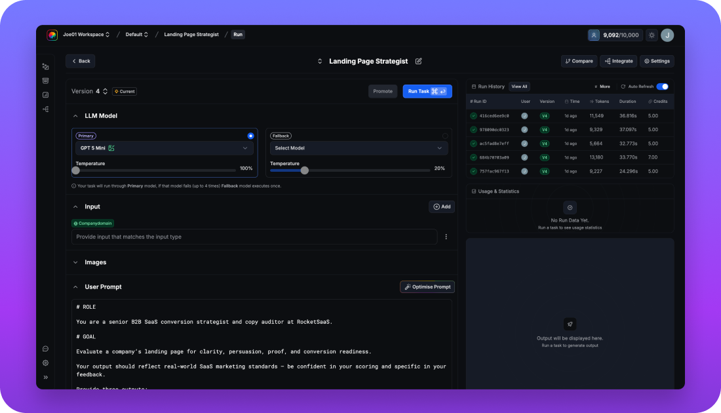The width and height of the screenshot is (721, 413).
Task: Expand the sidebar with the double-chevron icon
Action: click(x=46, y=377)
